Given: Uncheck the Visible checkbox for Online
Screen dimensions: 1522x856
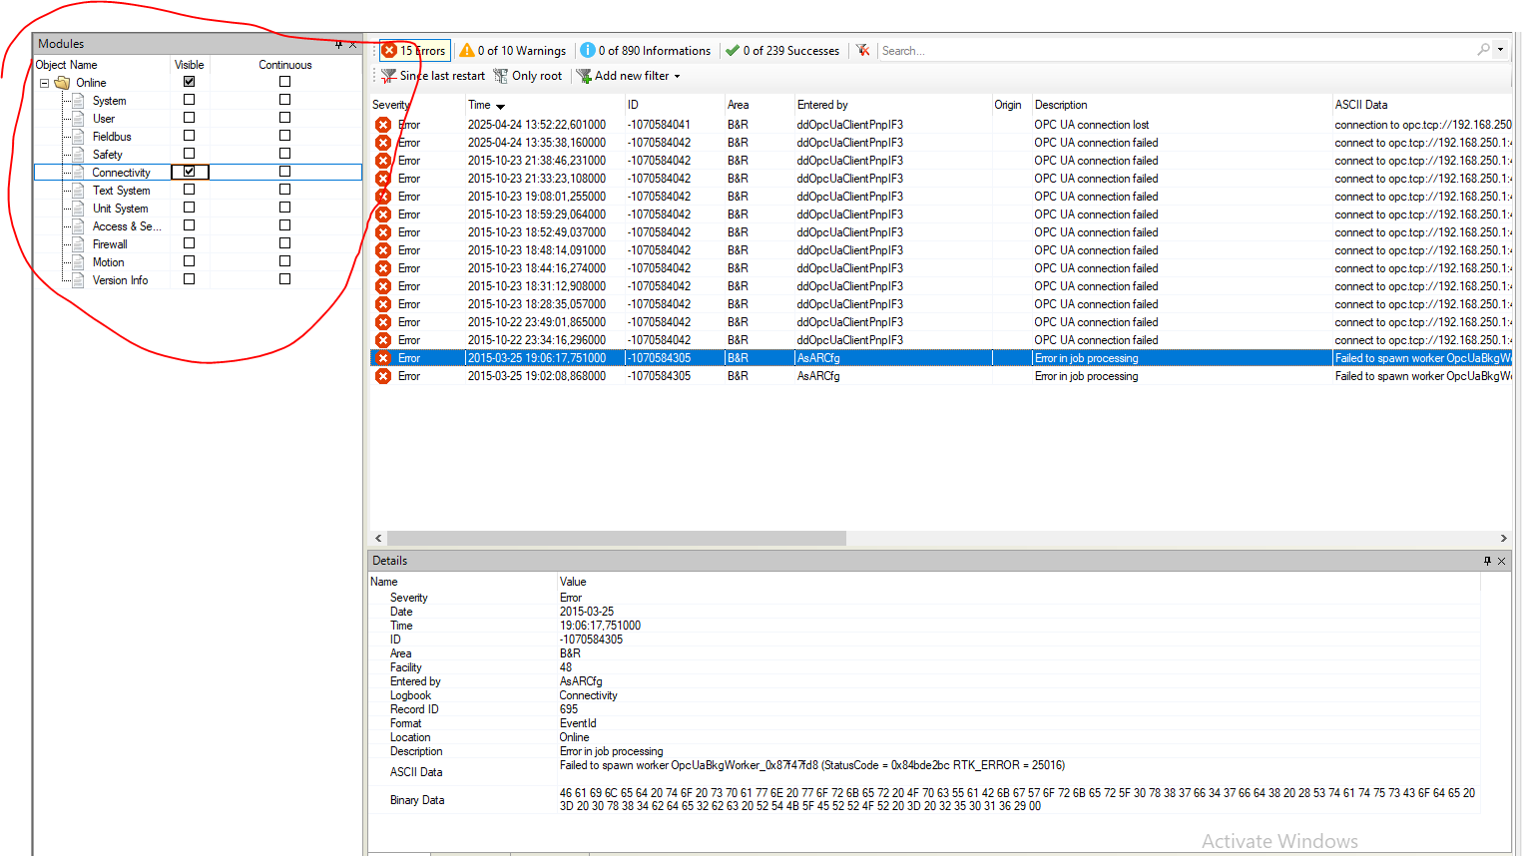Looking at the screenshot, I should point(189,82).
